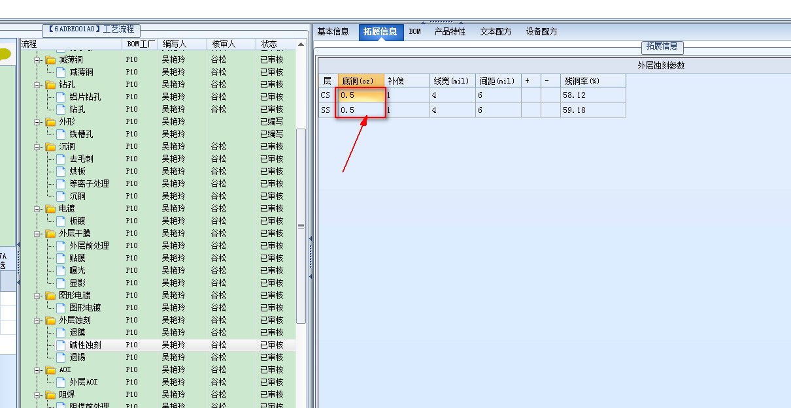Click the 状态 column header in the tree
791x408 pixels.
[x=277, y=44]
